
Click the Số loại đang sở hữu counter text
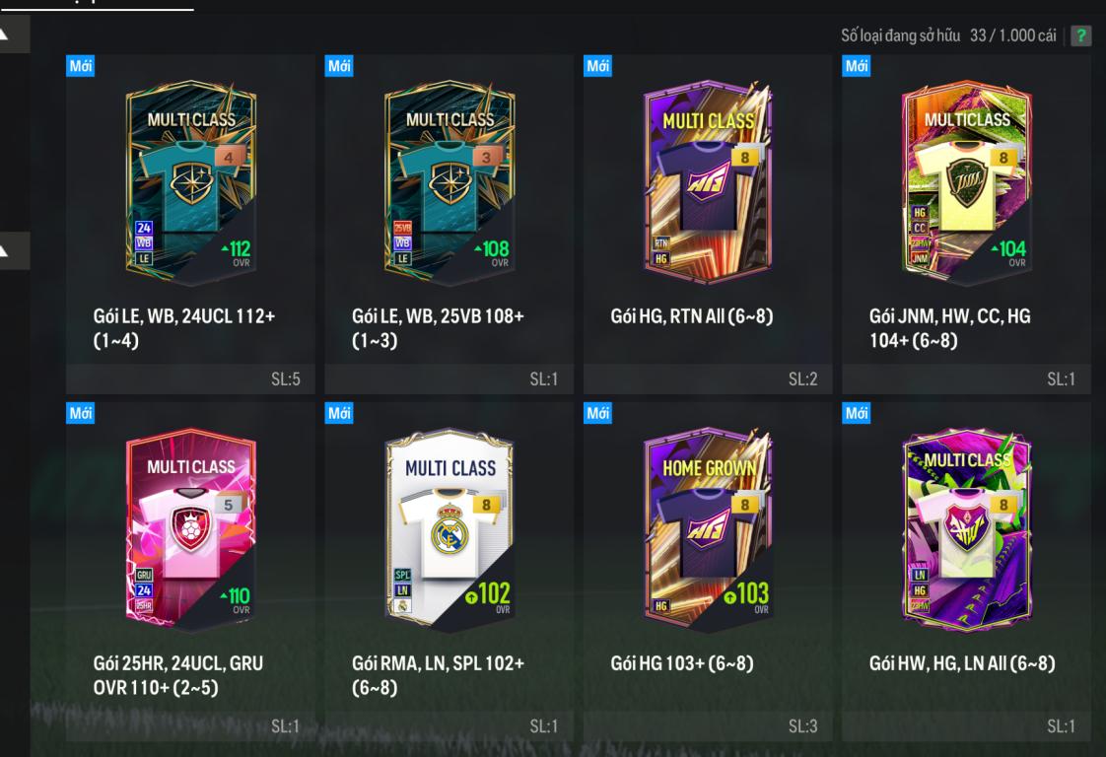click(948, 35)
